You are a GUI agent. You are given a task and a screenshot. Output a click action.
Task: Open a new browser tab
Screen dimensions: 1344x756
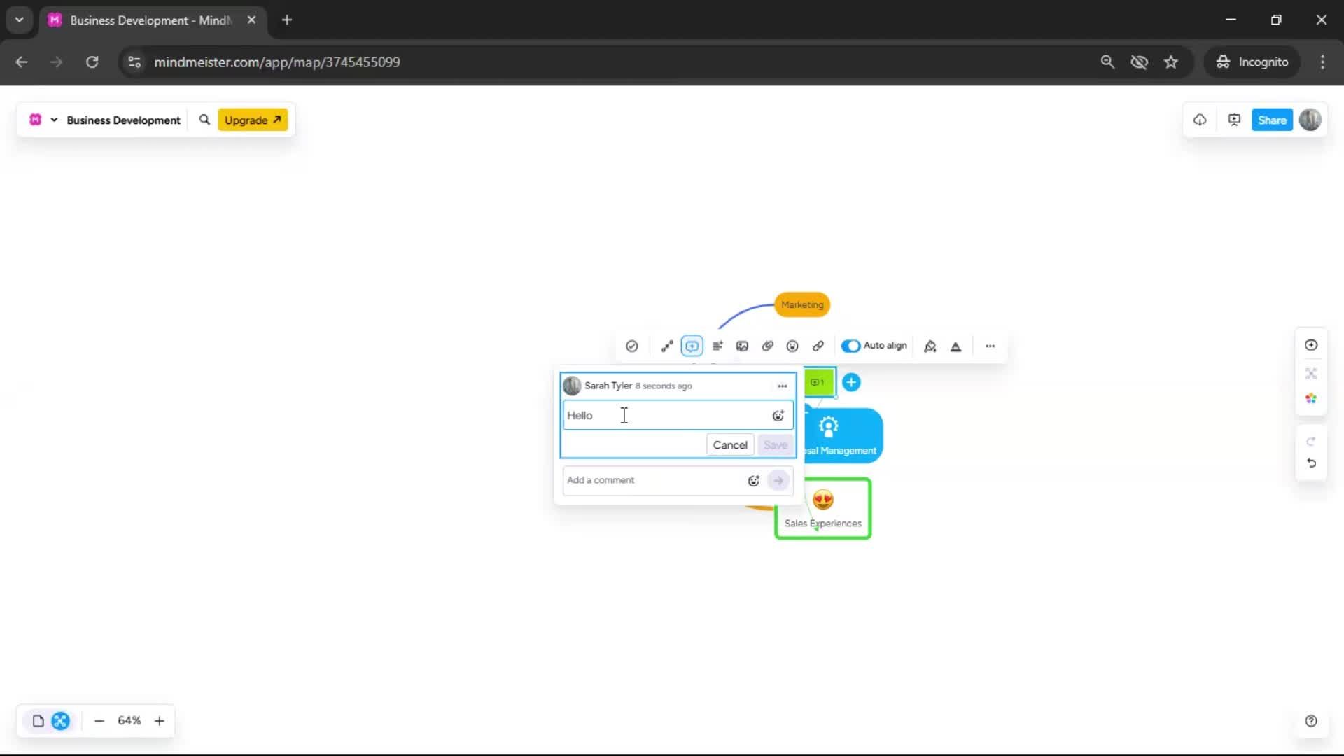pos(287,20)
